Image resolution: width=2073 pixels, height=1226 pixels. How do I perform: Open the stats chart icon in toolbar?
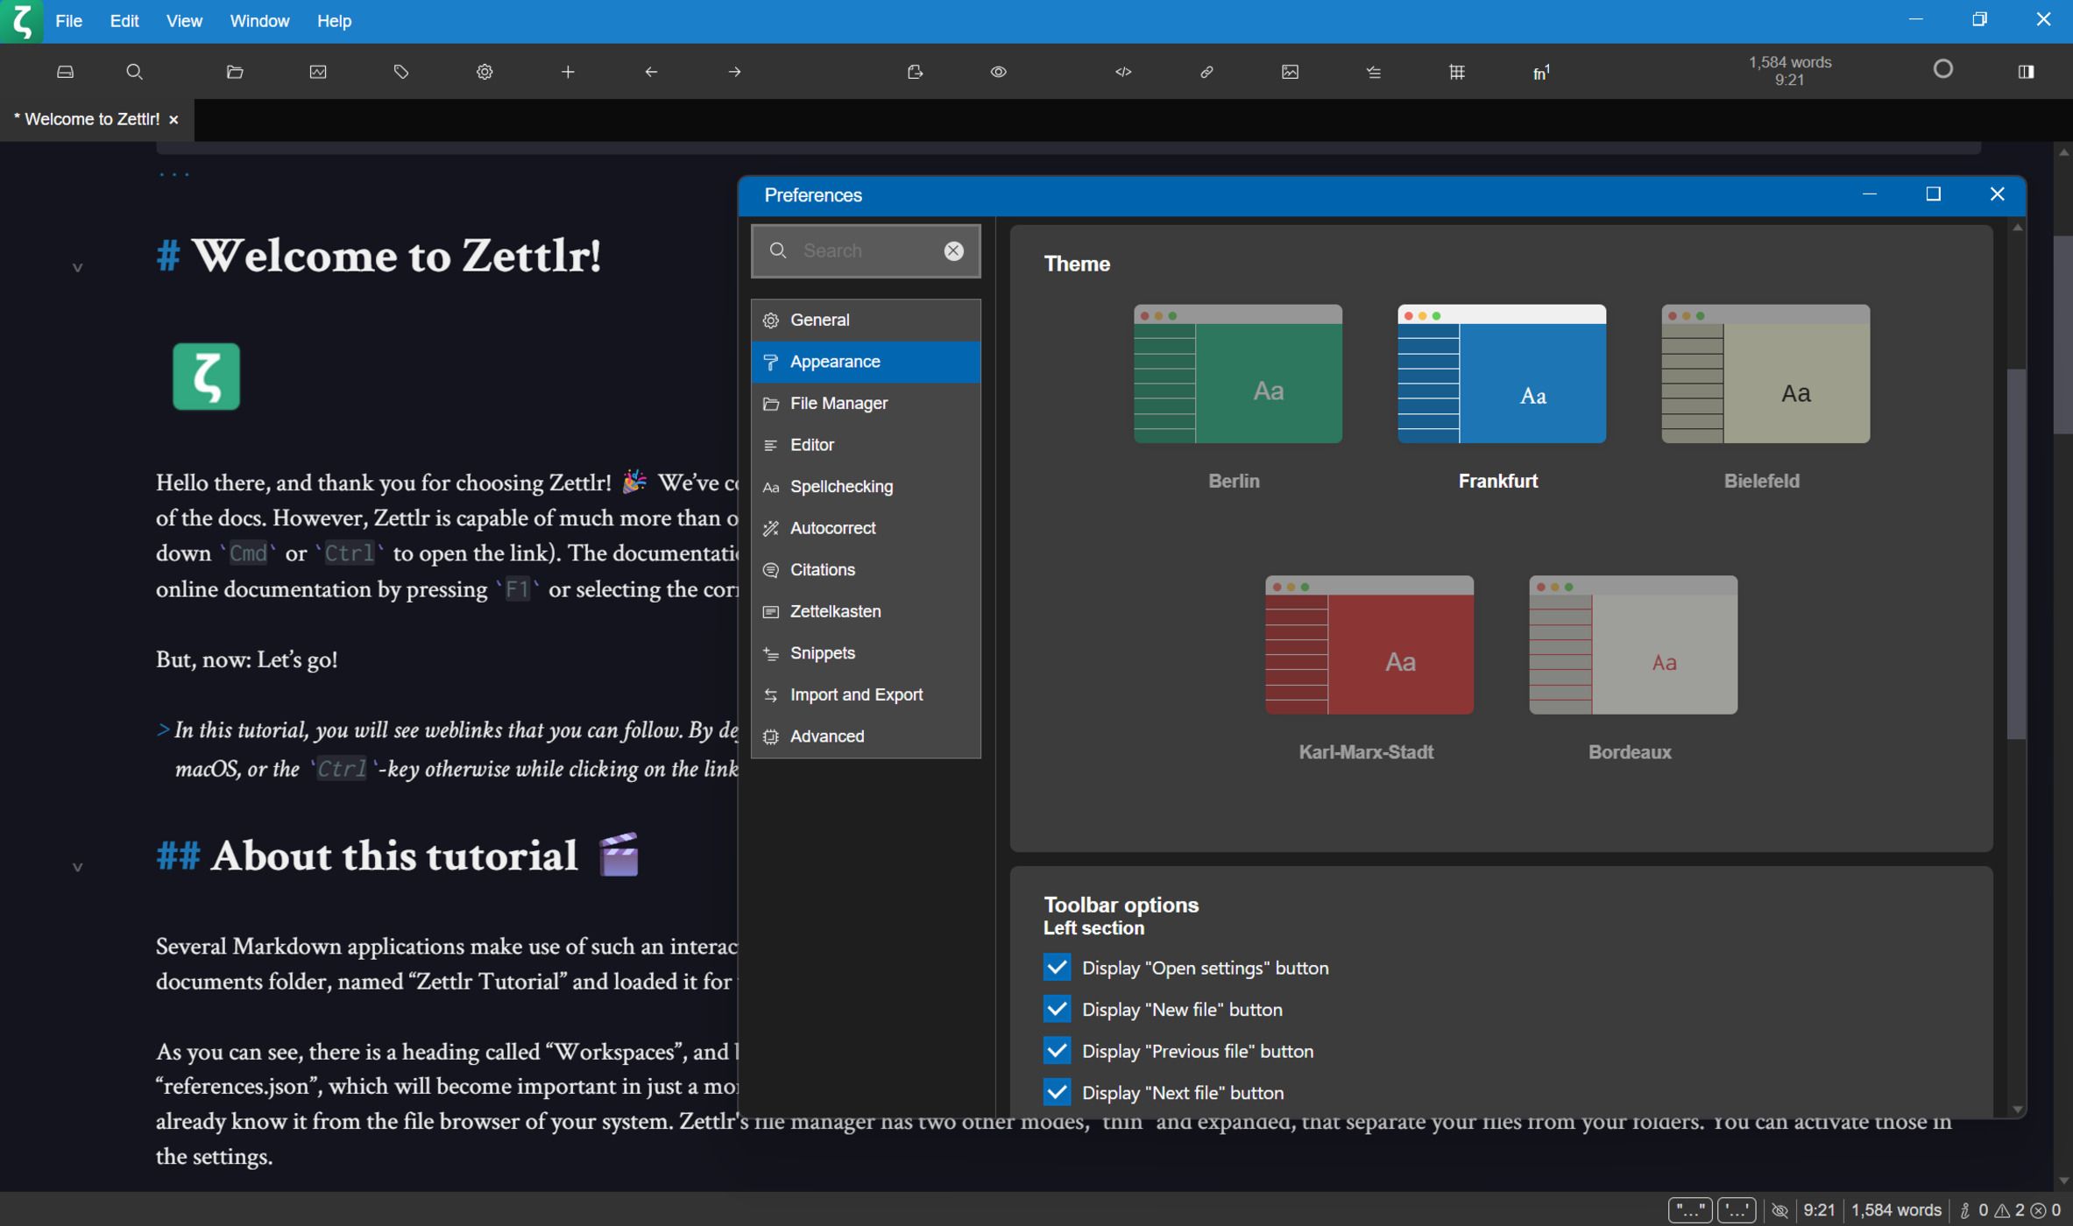[x=318, y=72]
